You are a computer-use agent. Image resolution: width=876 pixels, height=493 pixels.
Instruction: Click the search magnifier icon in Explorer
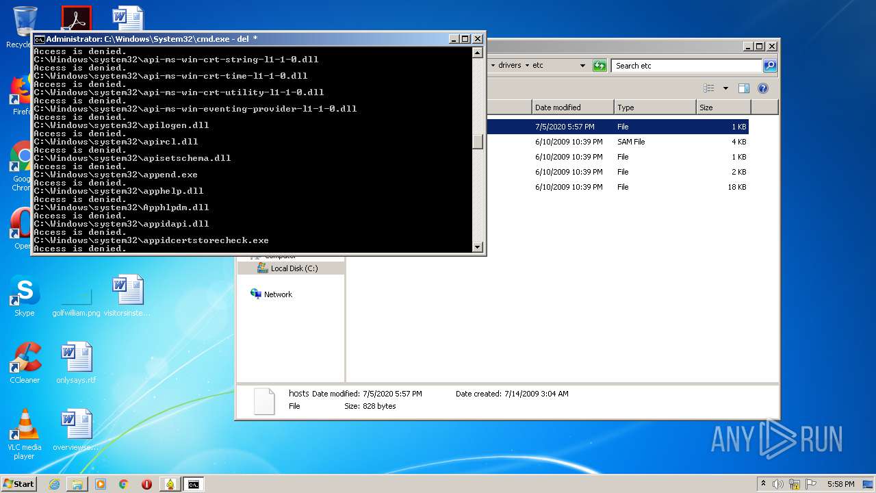770,66
